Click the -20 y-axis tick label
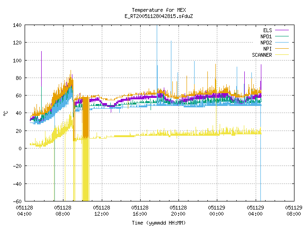Viewport: 303px width, 227px height. tap(17, 166)
